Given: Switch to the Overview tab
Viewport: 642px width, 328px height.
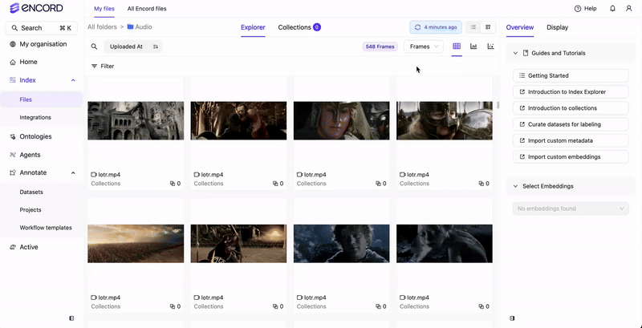Looking at the screenshot, I should pyautogui.click(x=519, y=27).
